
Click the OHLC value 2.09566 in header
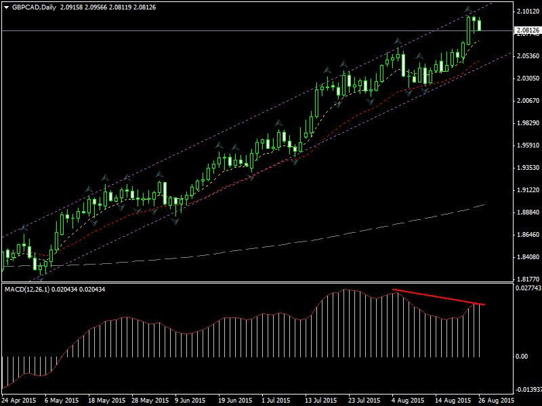pyautogui.click(x=96, y=7)
